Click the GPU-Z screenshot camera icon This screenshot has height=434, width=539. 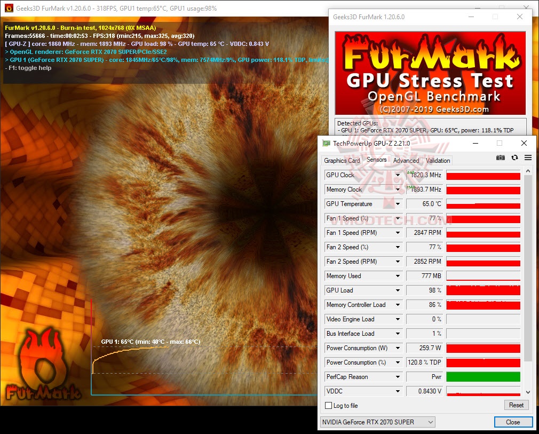click(x=501, y=157)
